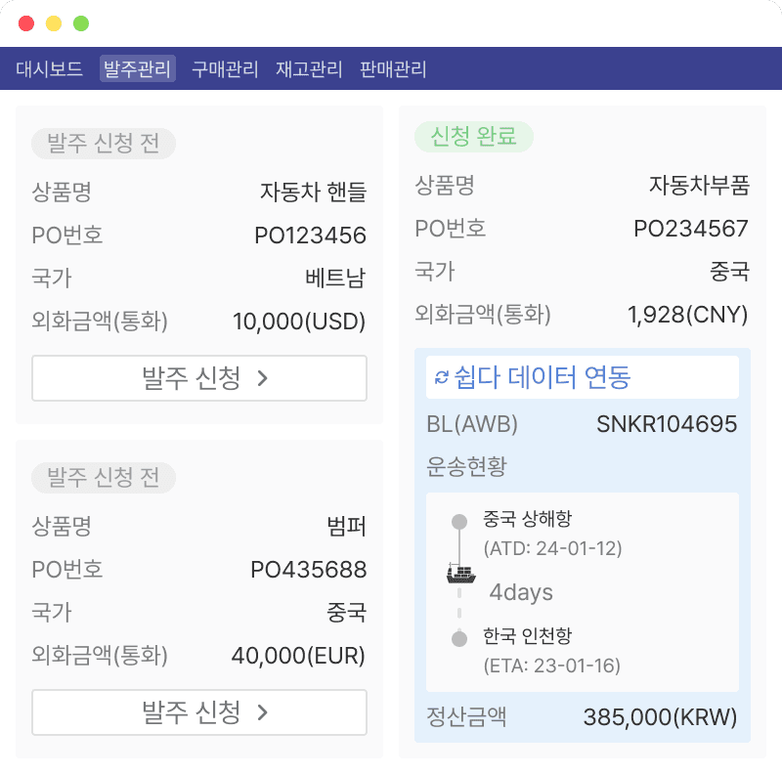Image resolution: width=782 pixels, height=774 pixels.
Task: Switch to the 구매관리 tab
Action: (225, 69)
